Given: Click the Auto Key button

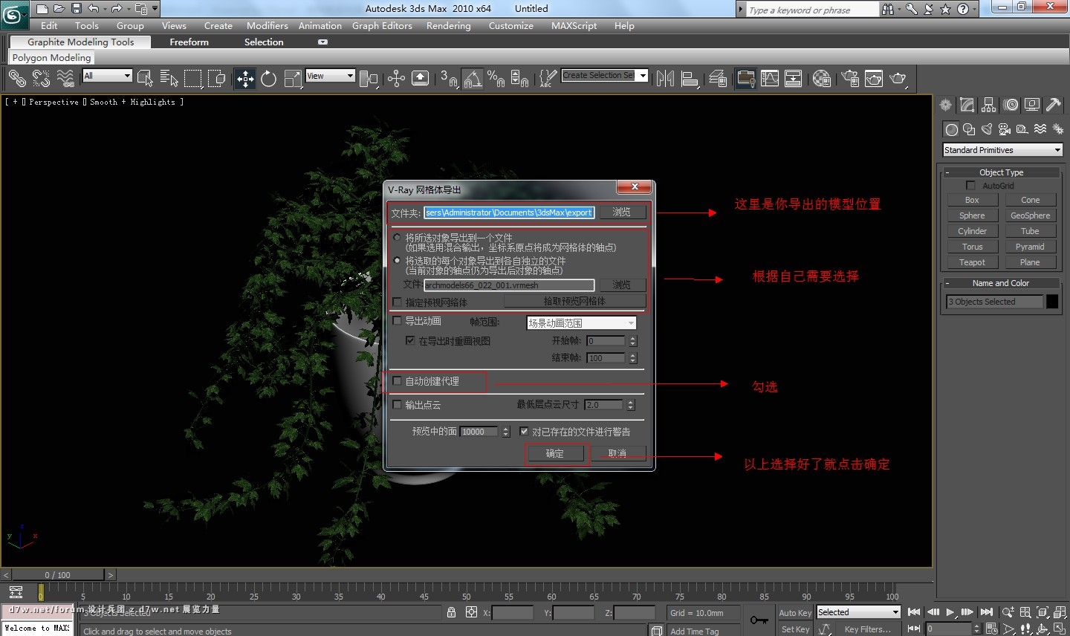Looking at the screenshot, I should pos(795,613).
